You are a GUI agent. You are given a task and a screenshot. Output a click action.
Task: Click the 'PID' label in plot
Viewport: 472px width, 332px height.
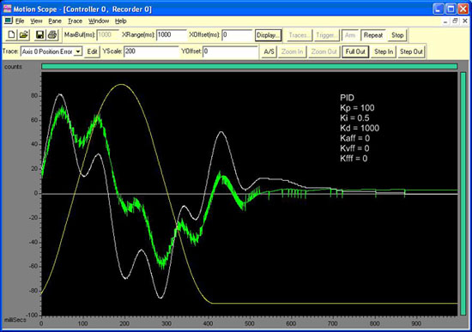click(x=347, y=98)
